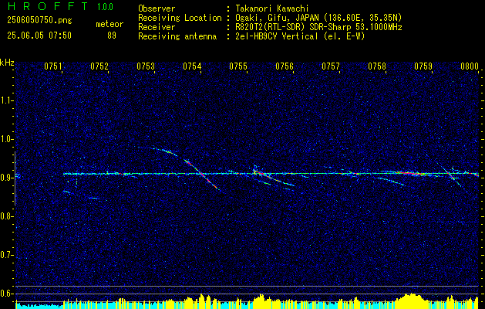Click the version number 1.0.0
Screen dimensions: 485x309
pyautogui.click(x=105, y=7)
